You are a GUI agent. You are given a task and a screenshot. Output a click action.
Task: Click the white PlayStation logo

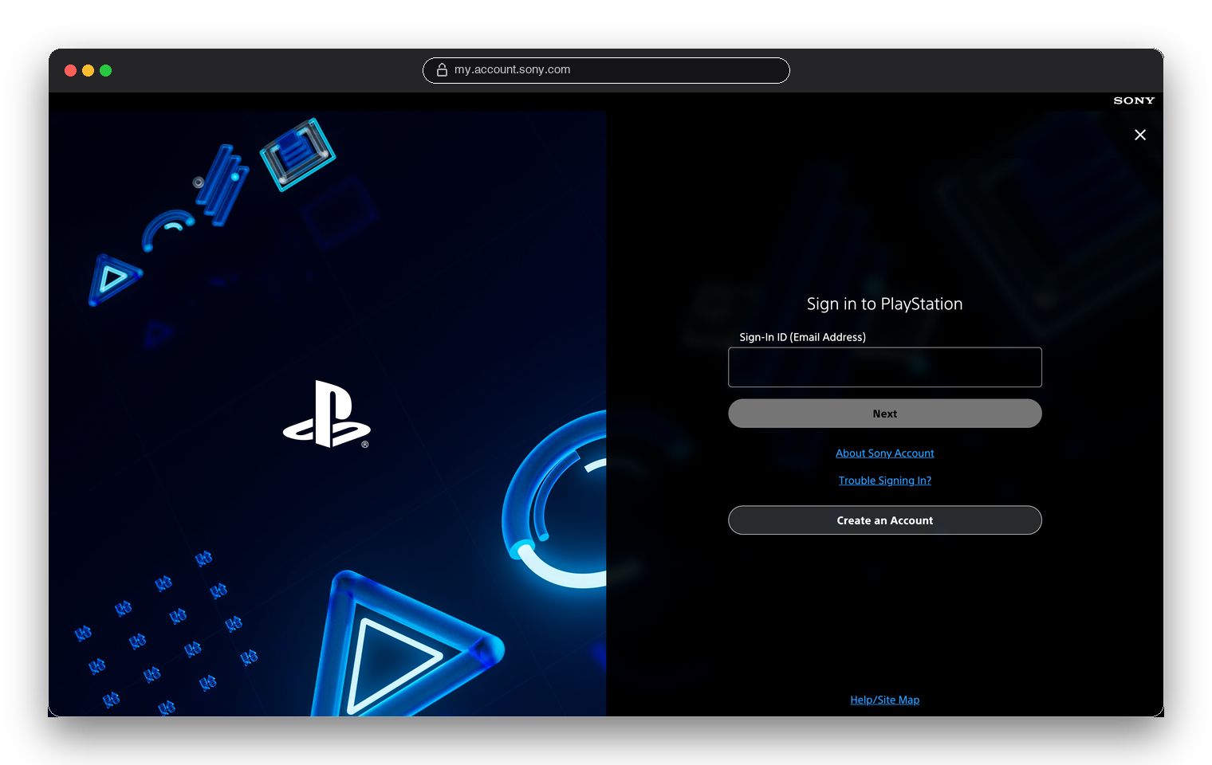326,414
